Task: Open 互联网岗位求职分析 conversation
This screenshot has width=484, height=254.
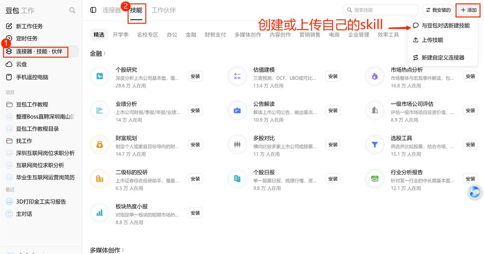Action: tap(41, 165)
